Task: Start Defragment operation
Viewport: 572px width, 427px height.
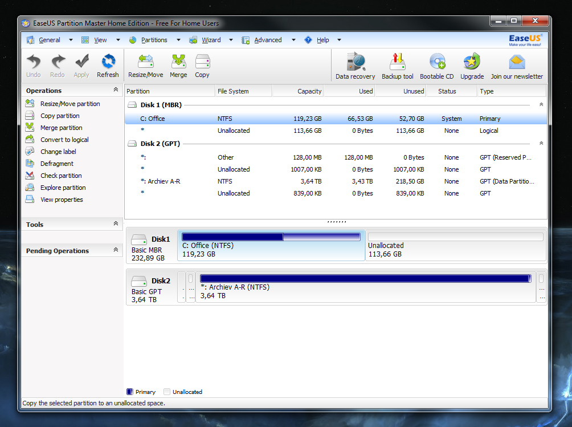Action: point(57,164)
